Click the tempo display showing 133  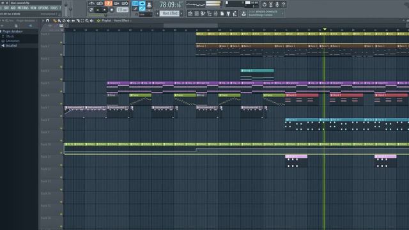click(122, 10)
